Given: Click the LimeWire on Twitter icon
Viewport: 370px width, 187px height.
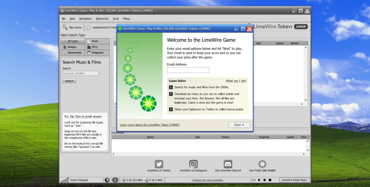Looking at the screenshot, I should tap(159, 164).
